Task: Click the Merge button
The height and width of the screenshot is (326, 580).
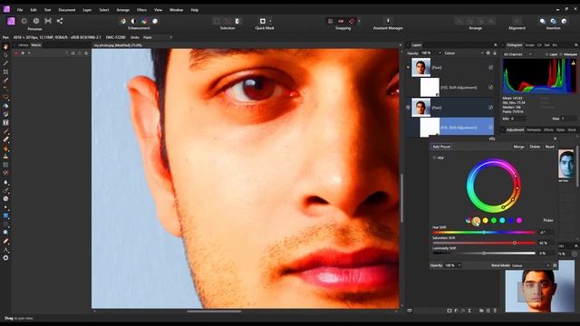Action: tap(518, 147)
